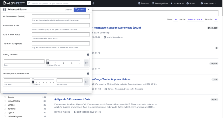Focus the This exact word/phrase field
This screenshot has height=118, width=223.
pyautogui.click(x=60, y=43)
